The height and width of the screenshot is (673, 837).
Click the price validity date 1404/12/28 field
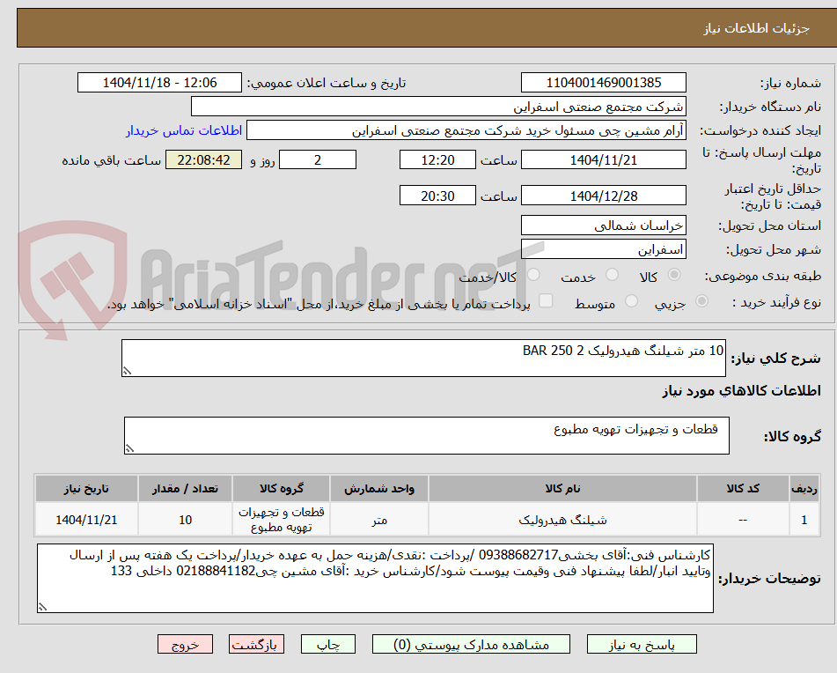(x=603, y=196)
